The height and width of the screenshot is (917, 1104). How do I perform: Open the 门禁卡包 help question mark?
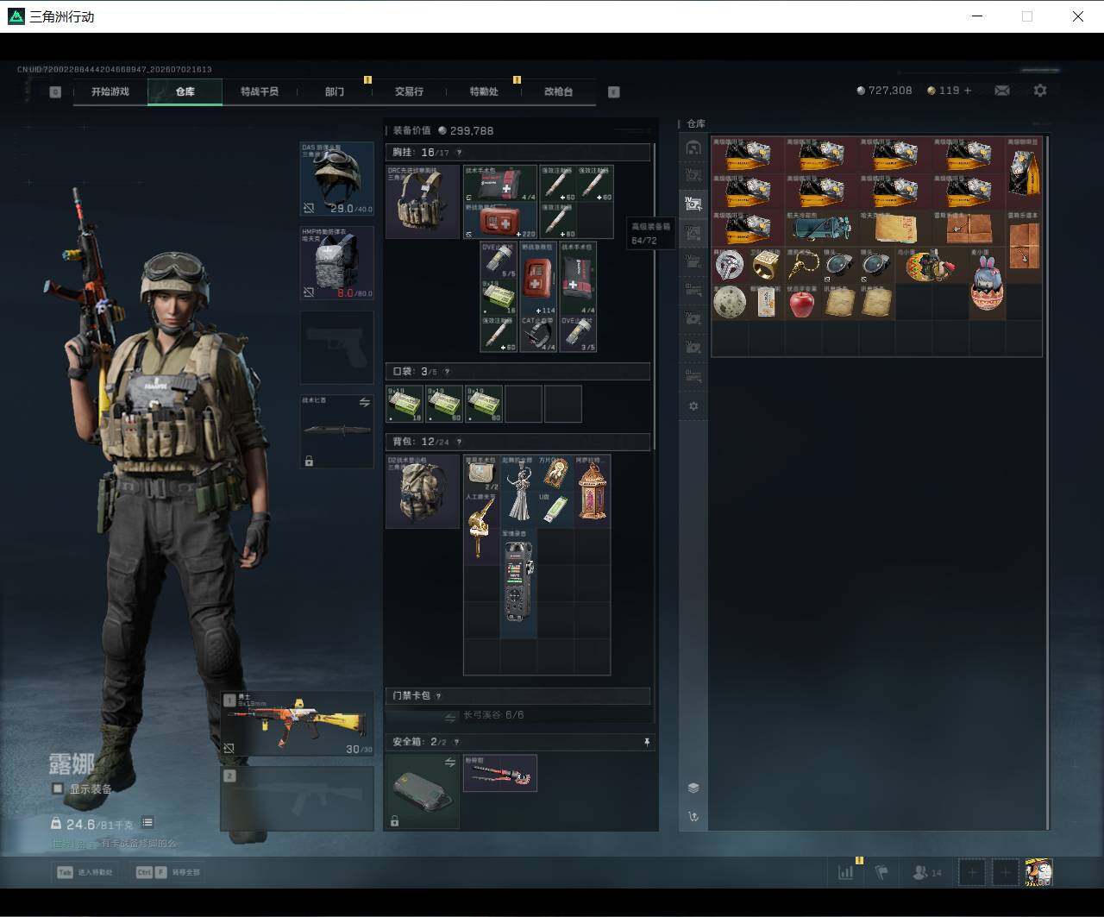coord(438,695)
